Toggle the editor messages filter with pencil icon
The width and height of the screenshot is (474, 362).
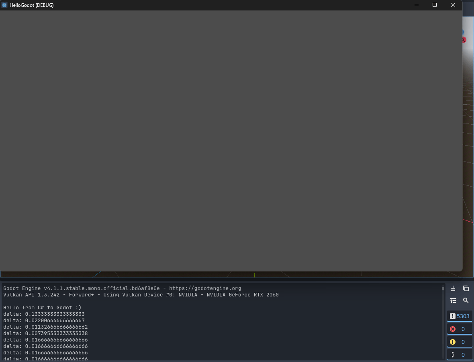(460, 354)
